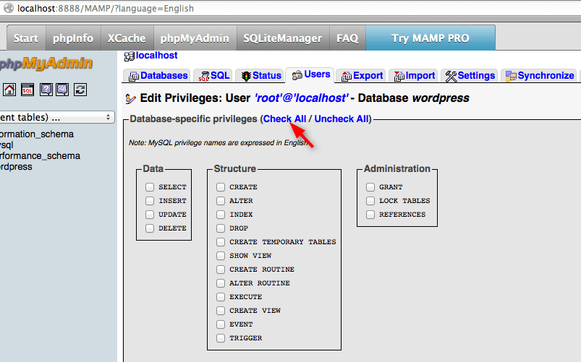Click the Synchronize tab icon
581x362 pixels.
click(x=511, y=76)
